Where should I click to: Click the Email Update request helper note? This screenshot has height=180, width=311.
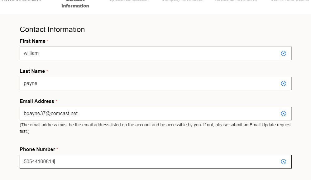[155, 128]
